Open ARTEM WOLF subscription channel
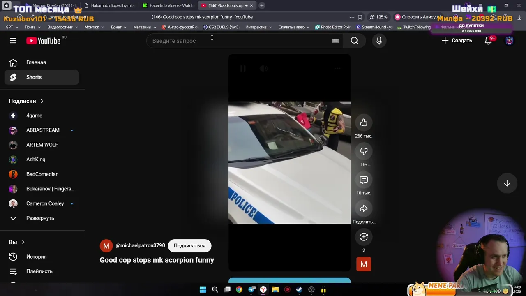Viewport: 526px width, 296px height. 42,145
